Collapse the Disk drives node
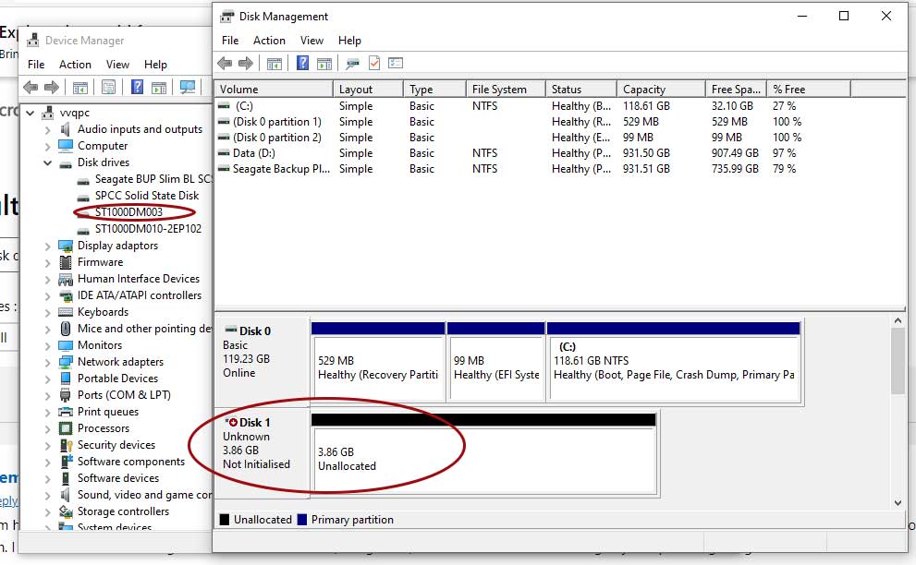The height and width of the screenshot is (565, 916). 48,162
